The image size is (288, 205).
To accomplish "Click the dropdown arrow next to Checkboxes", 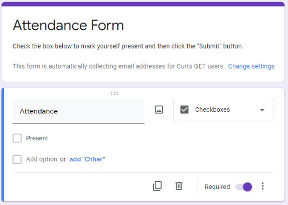I will pos(262,110).
